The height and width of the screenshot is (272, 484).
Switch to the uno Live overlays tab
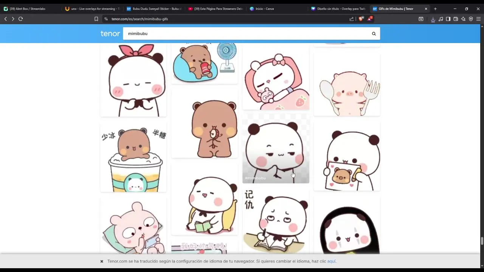92,9
